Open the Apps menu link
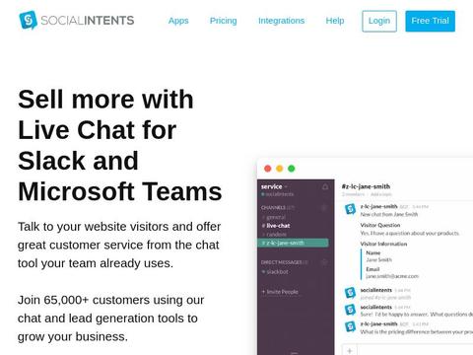The image size is (473, 355). tap(178, 21)
